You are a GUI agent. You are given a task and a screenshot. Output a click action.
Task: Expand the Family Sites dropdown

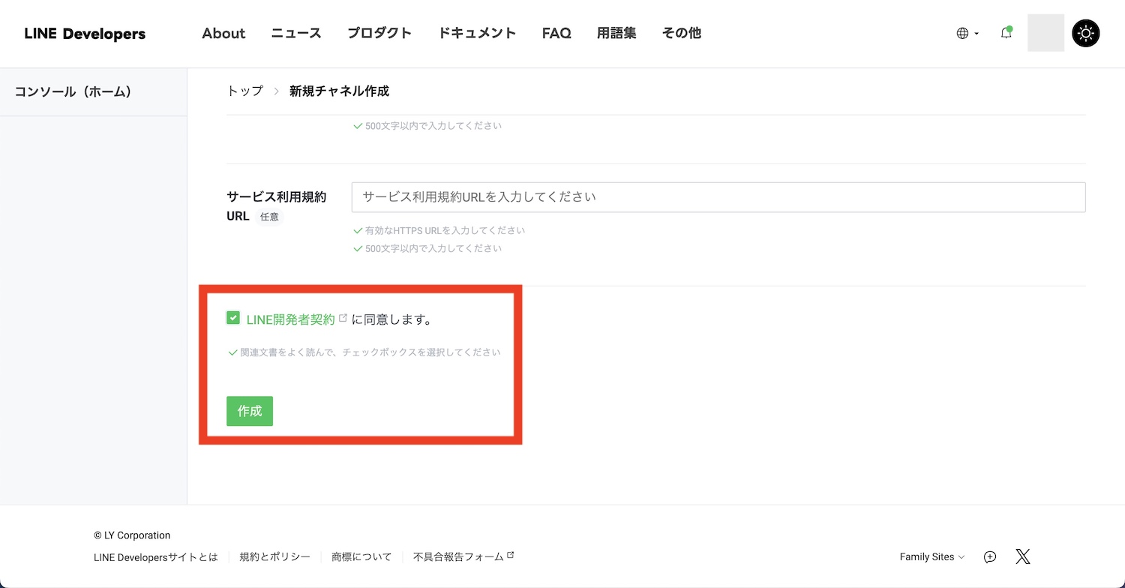(x=932, y=557)
